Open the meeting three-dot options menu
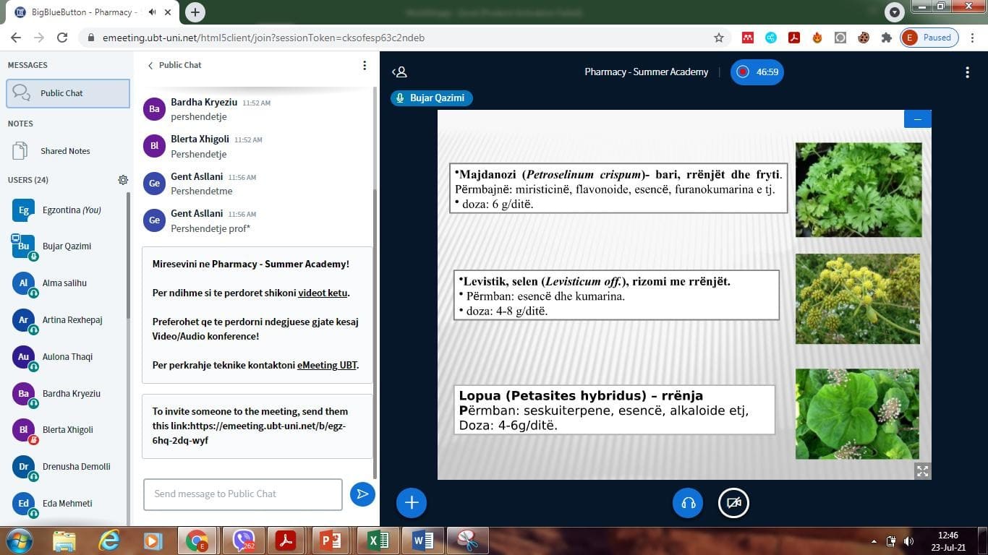 click(967, 72)
